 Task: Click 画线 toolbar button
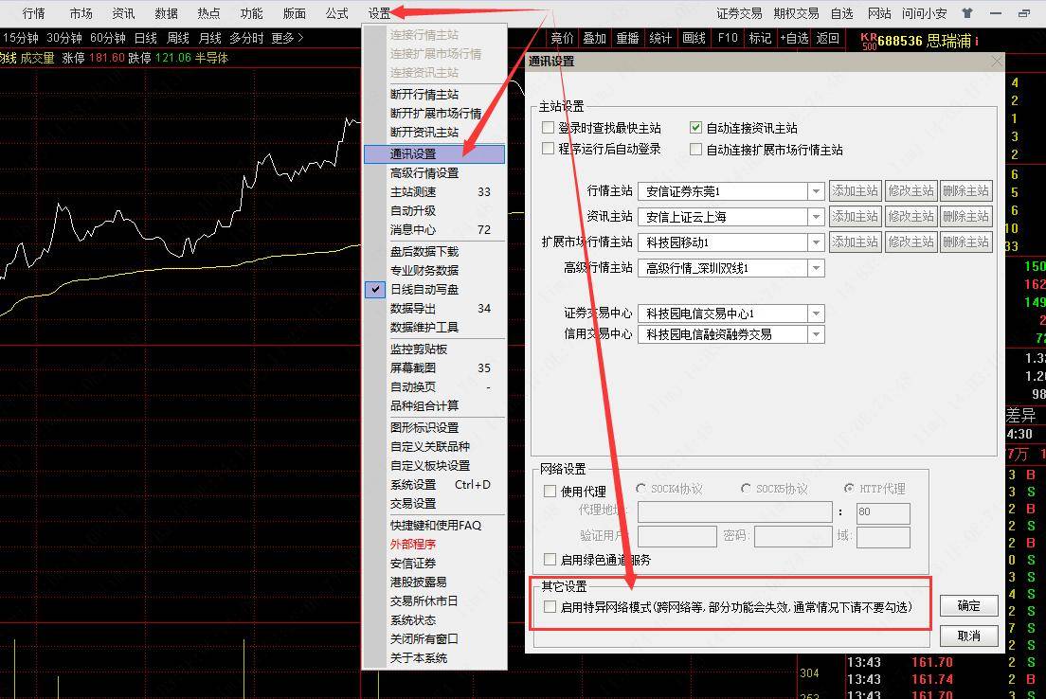click(x=694, y=38)
